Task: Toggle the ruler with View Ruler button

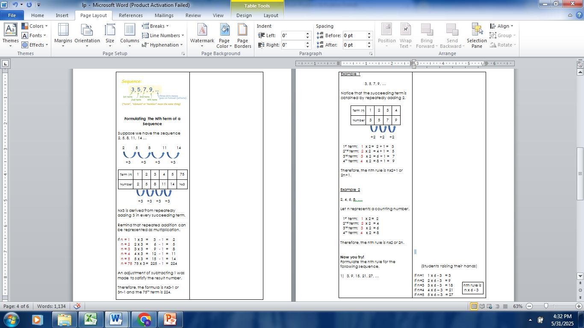Action: (x=580, y=64)
